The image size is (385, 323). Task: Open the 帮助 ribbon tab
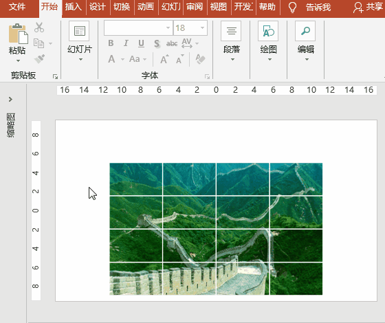click(267, 7)
